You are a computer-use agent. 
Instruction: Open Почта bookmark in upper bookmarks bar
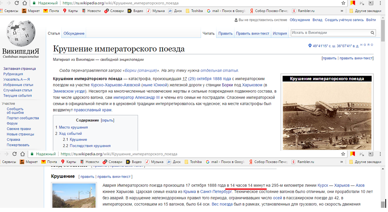(x=51, y=11)
